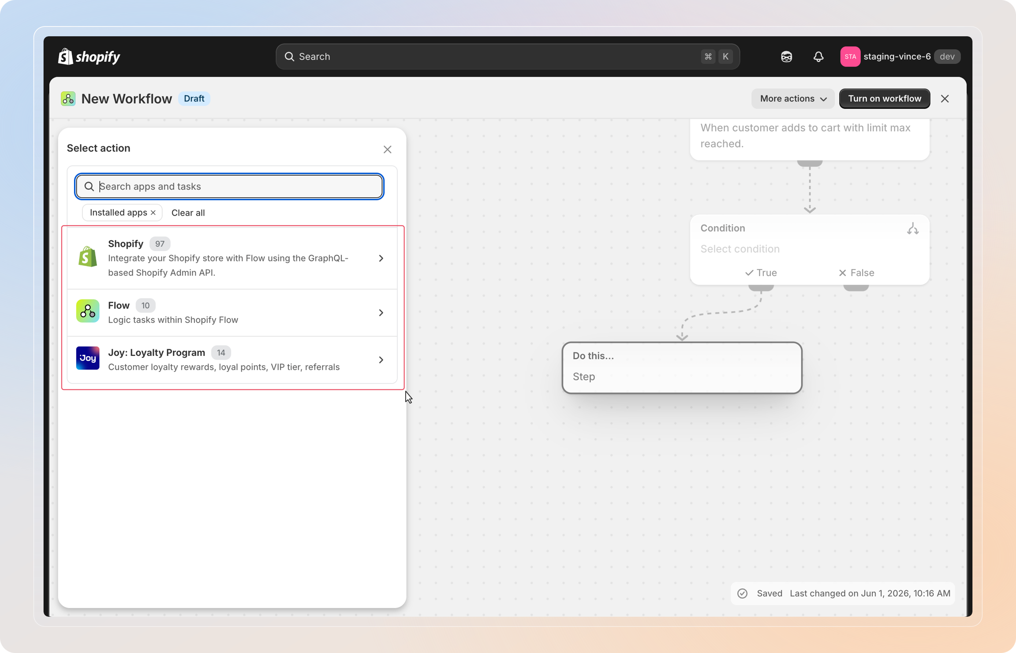
Task: Open the More actions dropdown
Action: (x=792, y=98)
